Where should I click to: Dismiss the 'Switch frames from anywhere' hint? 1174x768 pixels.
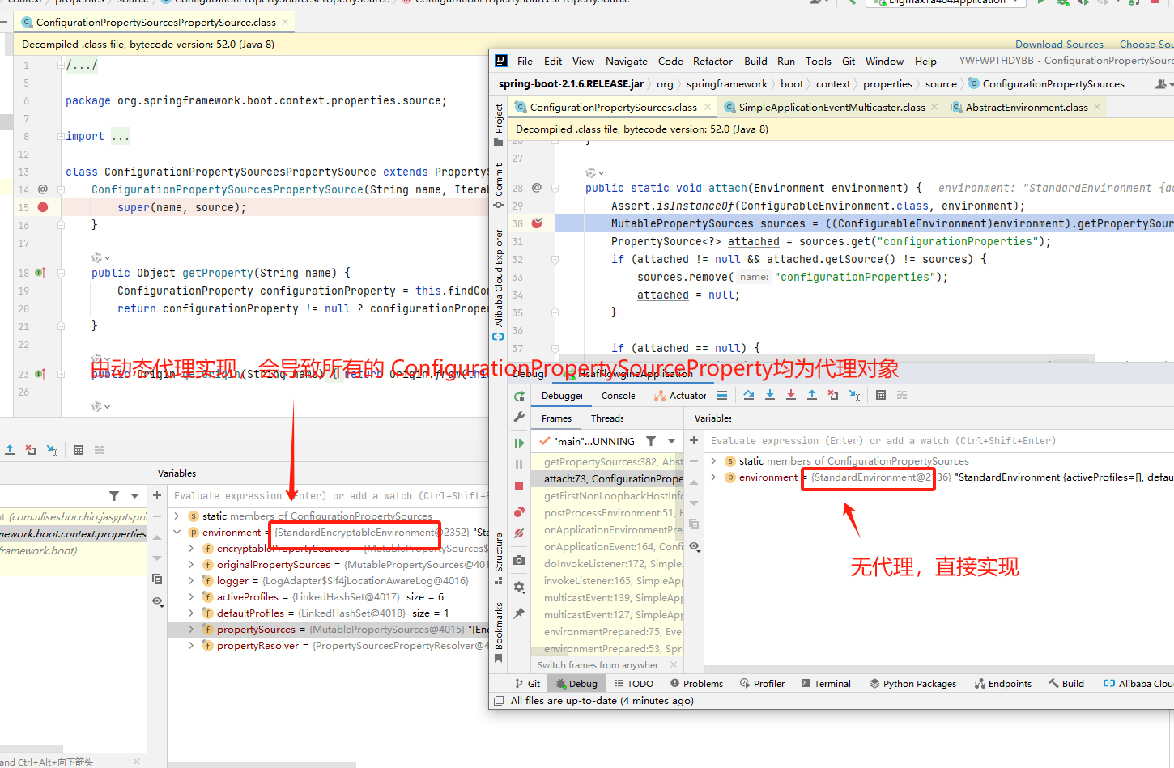(673, 665)
